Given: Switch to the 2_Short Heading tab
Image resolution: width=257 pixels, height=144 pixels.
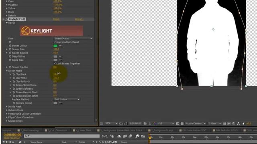Looking at the screenshot, I should click(x=29, y=130).
